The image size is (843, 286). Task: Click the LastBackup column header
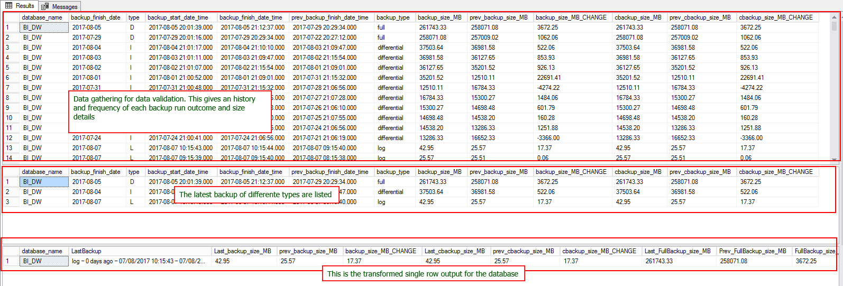coord(86,251)
